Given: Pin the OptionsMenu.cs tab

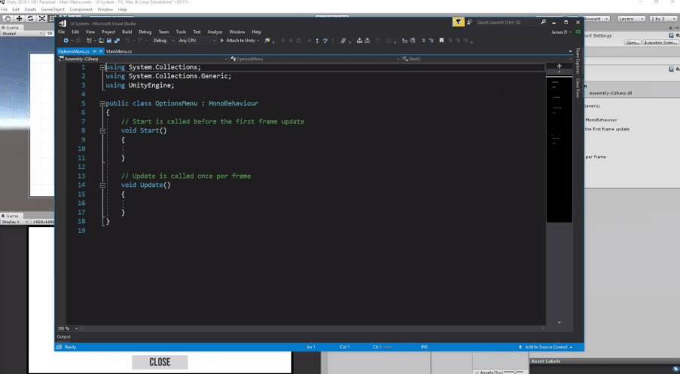Looking at the screenshot, I should coord(95,51).
